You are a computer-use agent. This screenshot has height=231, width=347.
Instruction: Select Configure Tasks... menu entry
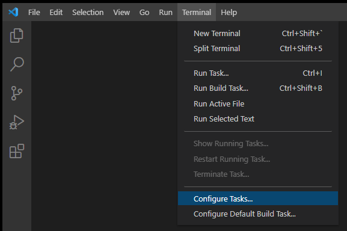coord(258,199)
